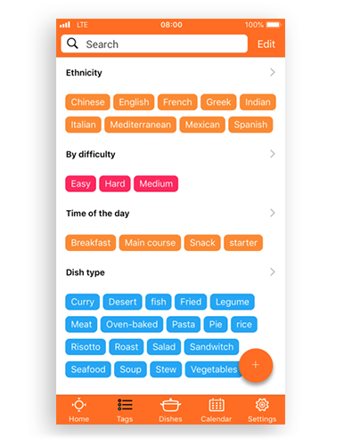Expand the Time of the day chevron
352x445 pixels.
pyautogui.click(x=272, y=213)
